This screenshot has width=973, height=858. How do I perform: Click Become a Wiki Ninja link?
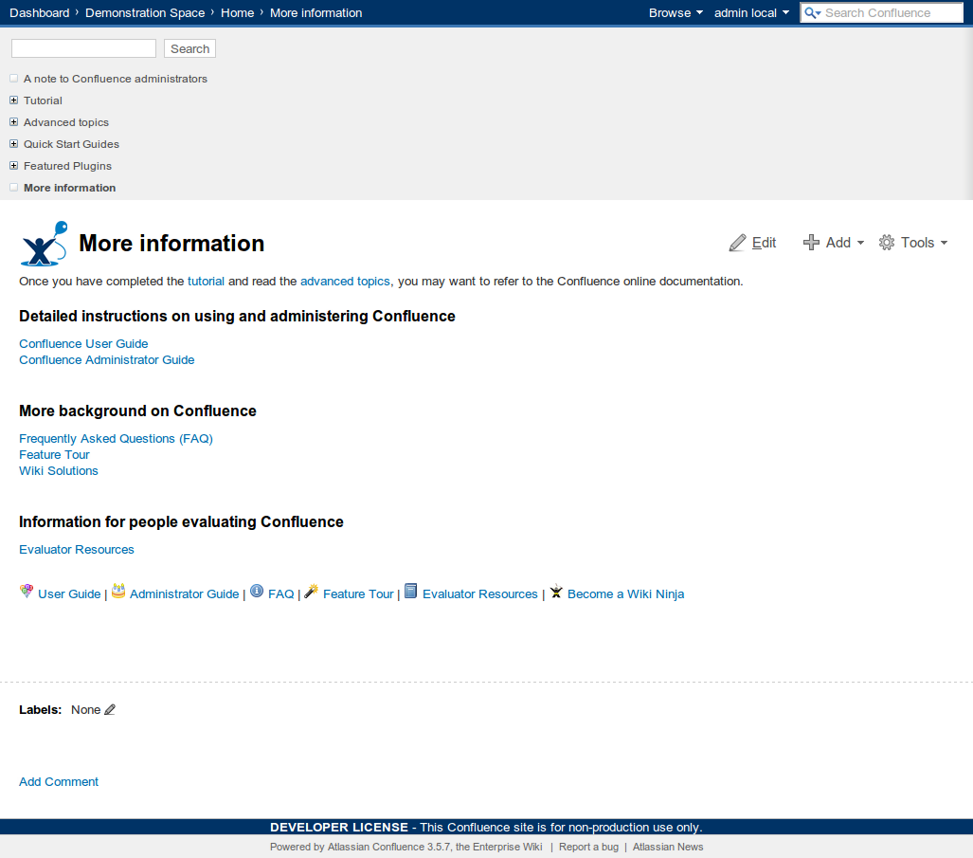coord(626,594)
